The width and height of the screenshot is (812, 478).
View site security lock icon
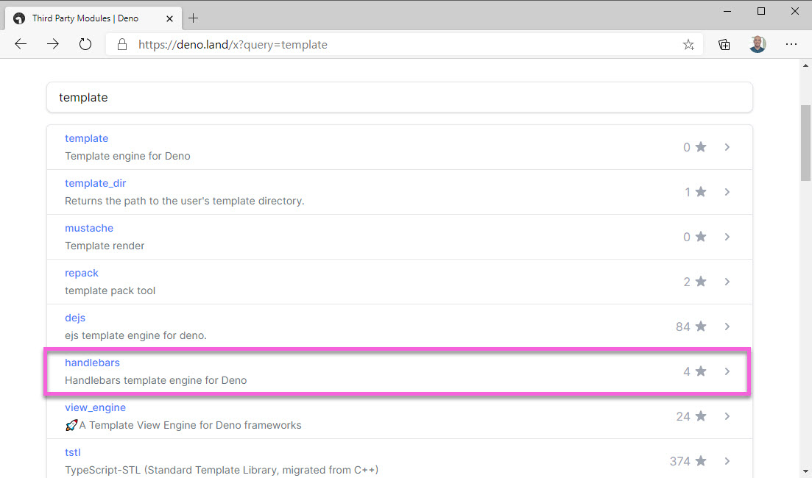[122, 45]
